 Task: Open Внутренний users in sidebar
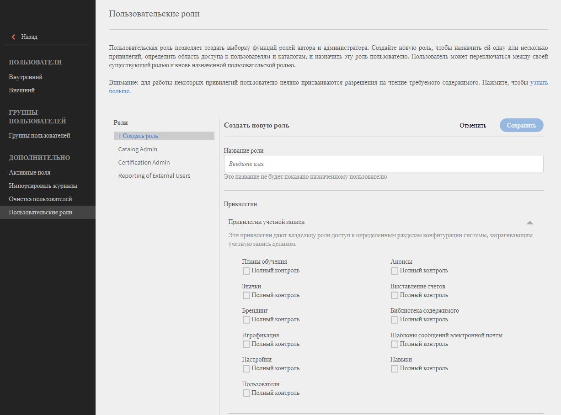(x=26, y=77)
